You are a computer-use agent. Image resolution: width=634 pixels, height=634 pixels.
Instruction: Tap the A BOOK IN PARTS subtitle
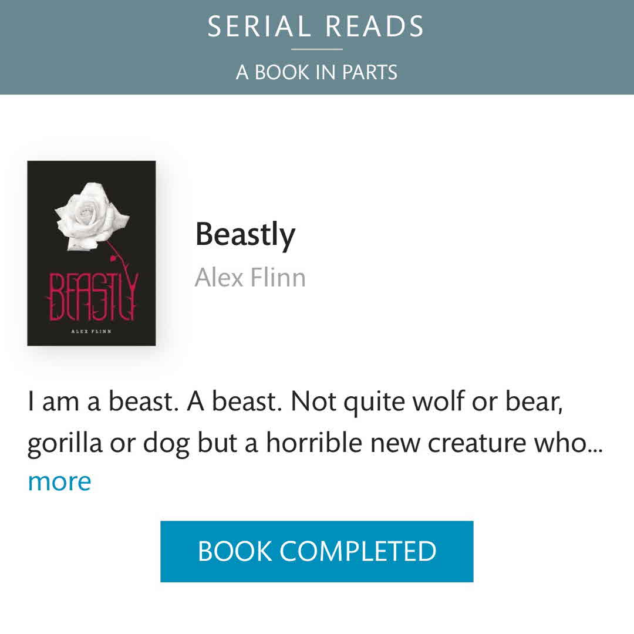(316, 72)
